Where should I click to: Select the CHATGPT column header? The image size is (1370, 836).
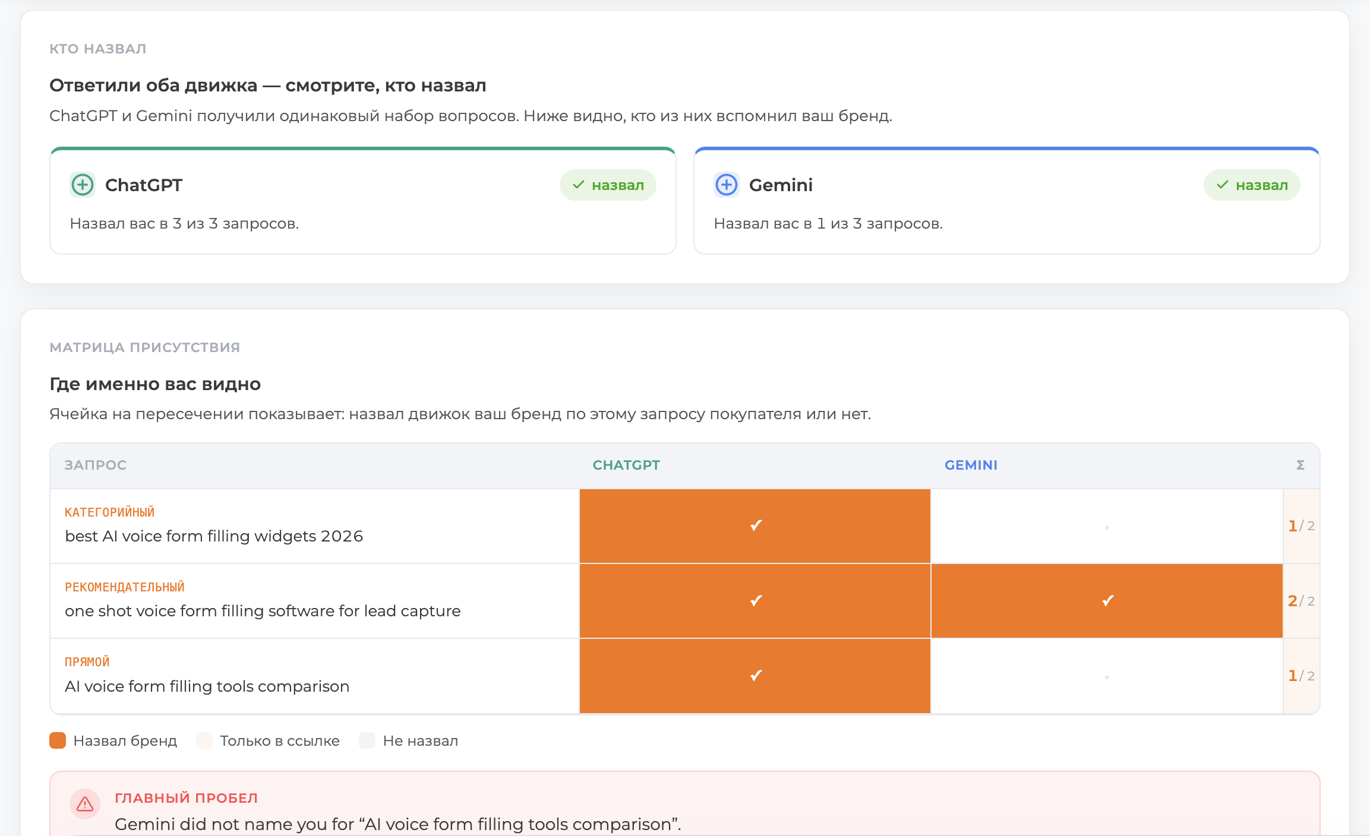[626, 465]
